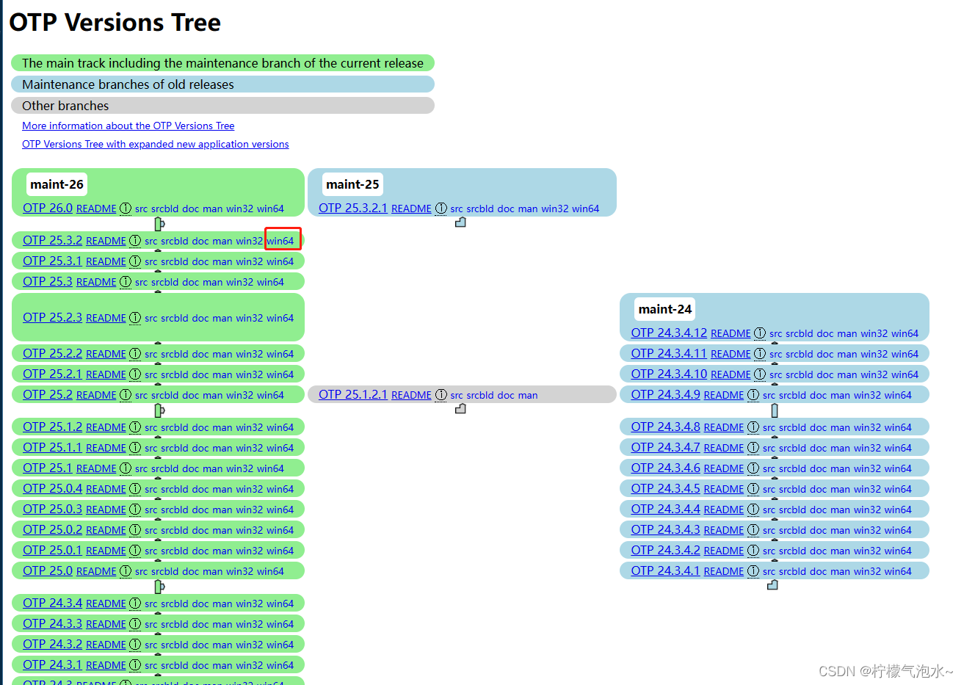Click the info icon for OTP 24.3.4.11

[760, 354]
